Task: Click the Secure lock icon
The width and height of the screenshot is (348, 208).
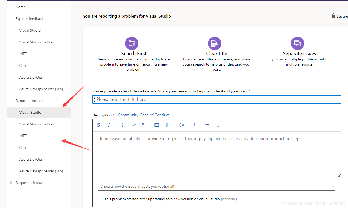Action: pyautogui.click(x=333, y=16)
